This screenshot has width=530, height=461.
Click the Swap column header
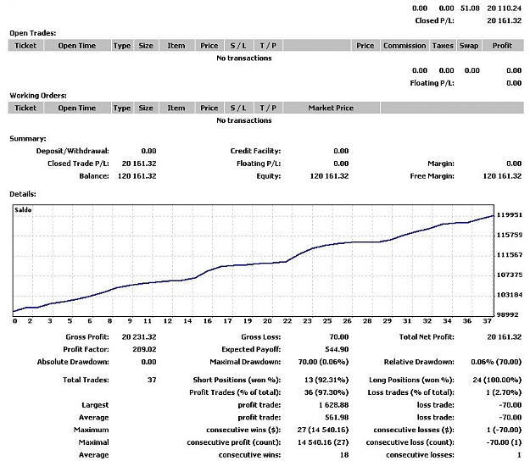pyautogui.click(x=469, y=46)
